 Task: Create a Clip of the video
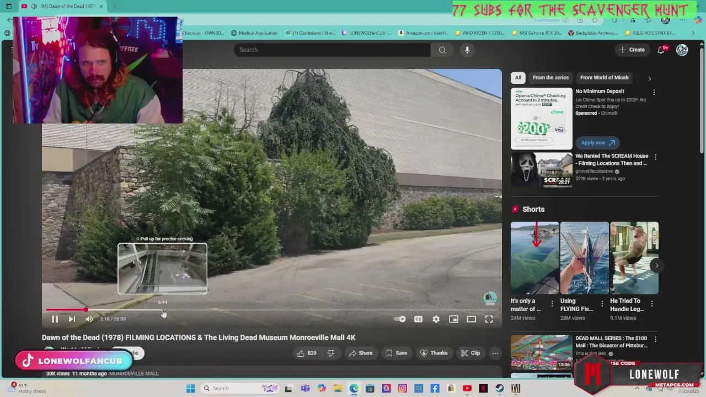[x=470, y=353]
